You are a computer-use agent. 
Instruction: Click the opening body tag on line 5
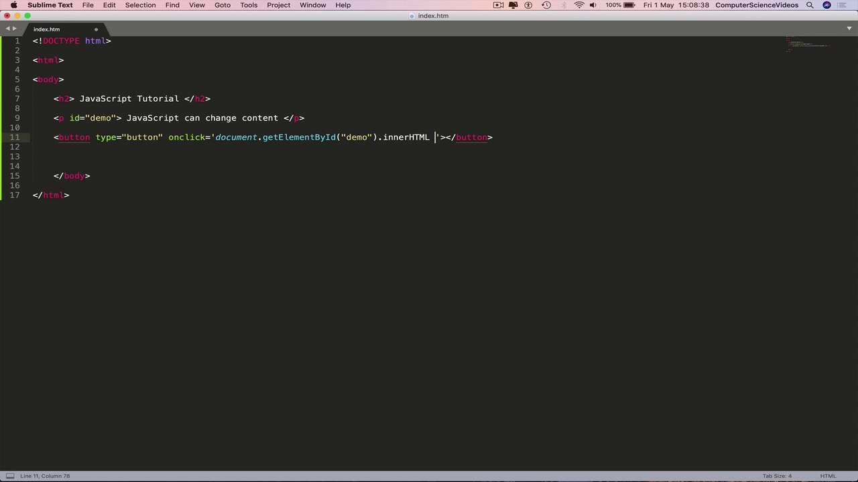48,80
